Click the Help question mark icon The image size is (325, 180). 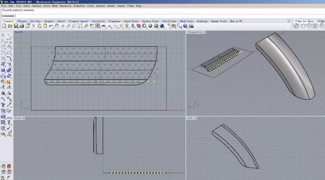coord(185,26)
